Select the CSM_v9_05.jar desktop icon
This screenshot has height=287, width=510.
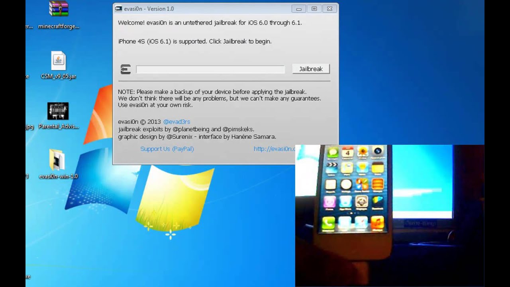pyautogui.click(x=59, y=65)
